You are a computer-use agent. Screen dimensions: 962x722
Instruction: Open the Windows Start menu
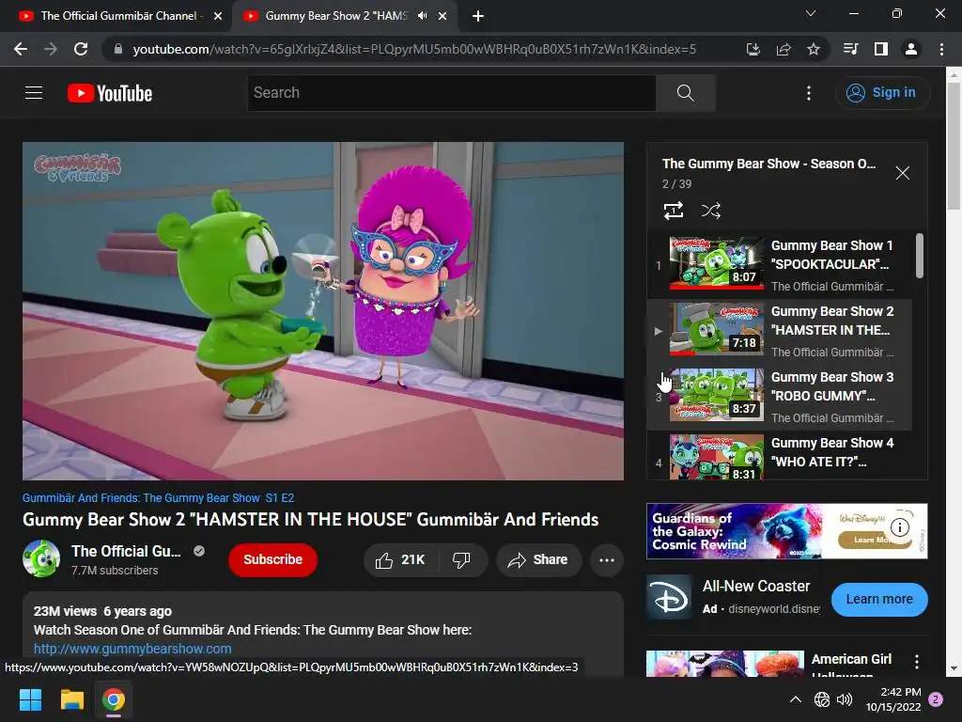pyautogui.click(x=30, y=699)
